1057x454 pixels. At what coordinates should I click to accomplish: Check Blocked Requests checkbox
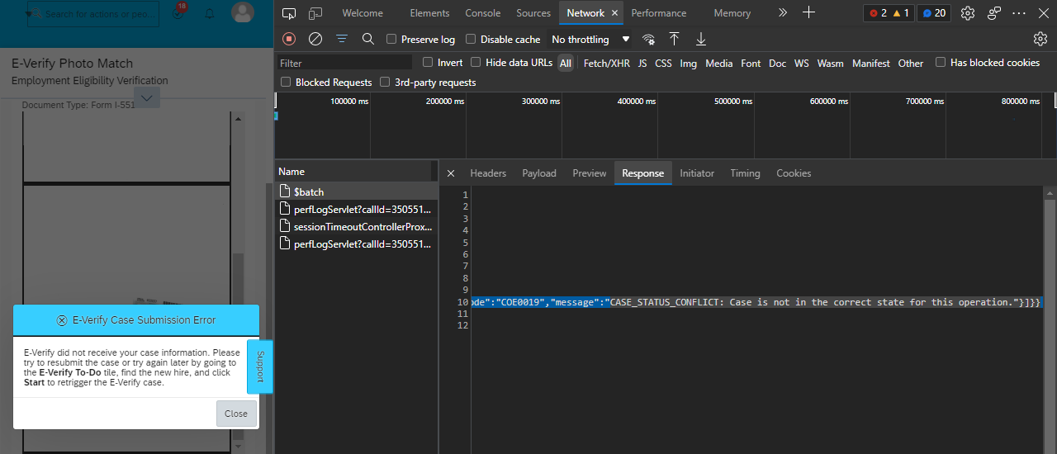(286, 83)
